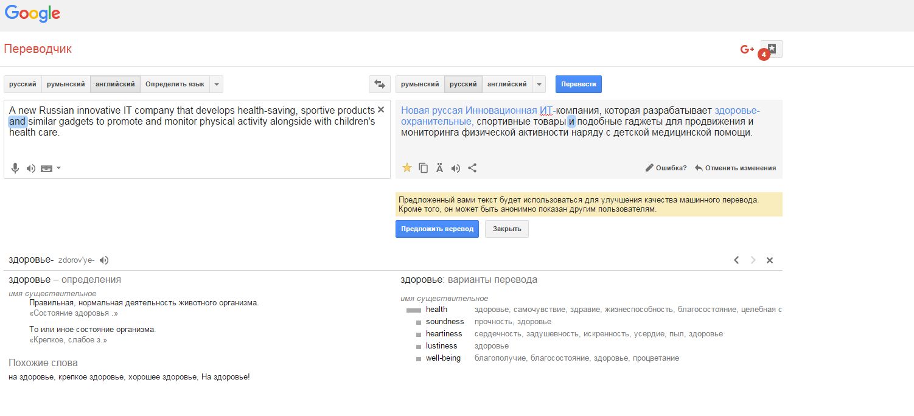Click the word прочность in soundness row
This screenshot has width=914, height=416.
[x=495, y=322]
